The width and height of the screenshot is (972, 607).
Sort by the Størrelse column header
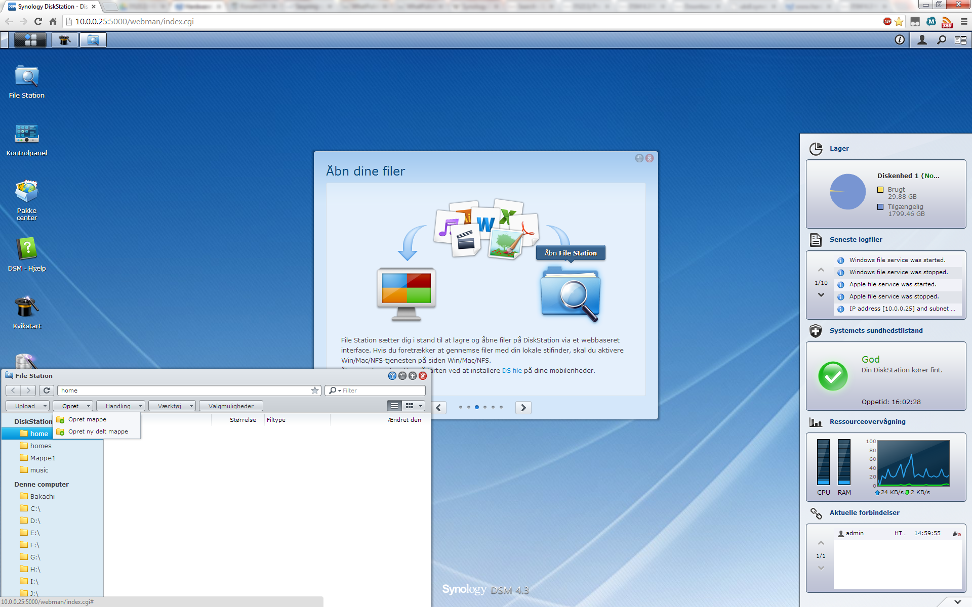[242, 420]
